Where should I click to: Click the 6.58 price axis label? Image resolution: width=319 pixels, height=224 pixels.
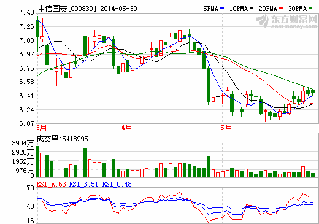tap(26, 82)
